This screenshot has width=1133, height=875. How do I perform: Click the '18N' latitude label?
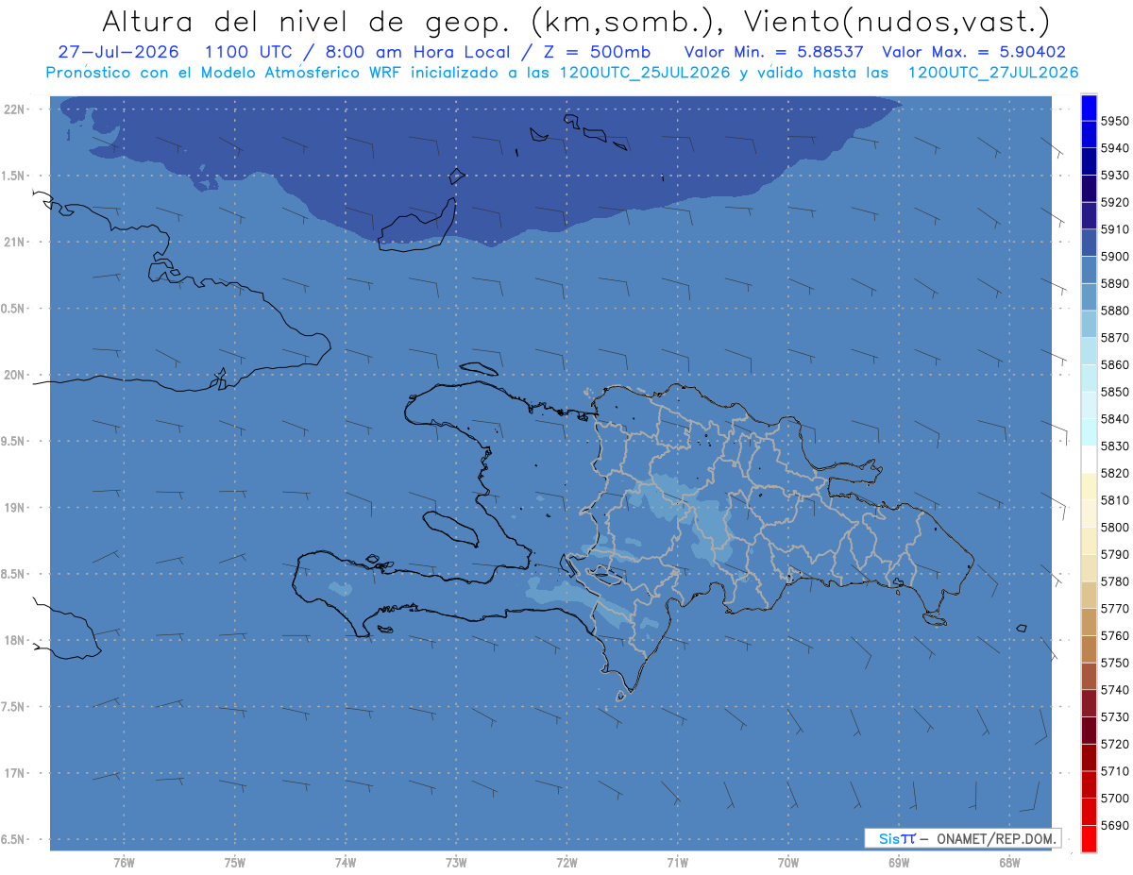pyautogui.click(x=13, y=640)
